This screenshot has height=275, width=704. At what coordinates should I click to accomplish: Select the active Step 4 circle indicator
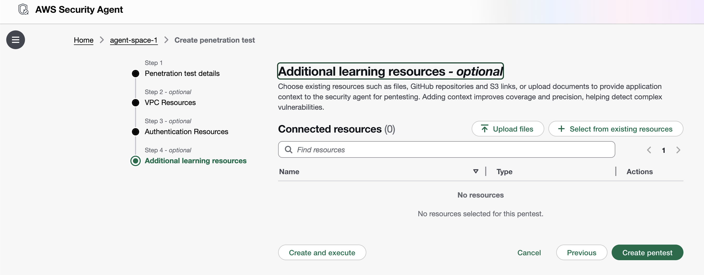(135, 161)
